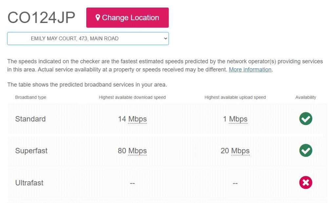Select the Superfast broadband type label
The image size is (336, 203).
(31, 151)
